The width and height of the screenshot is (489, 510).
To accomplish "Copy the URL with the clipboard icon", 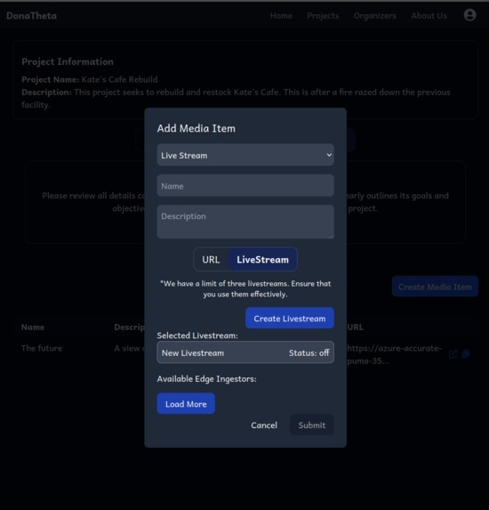I will click(466, 353).
